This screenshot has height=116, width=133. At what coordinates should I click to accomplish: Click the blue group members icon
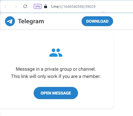(x=56, y=53)
